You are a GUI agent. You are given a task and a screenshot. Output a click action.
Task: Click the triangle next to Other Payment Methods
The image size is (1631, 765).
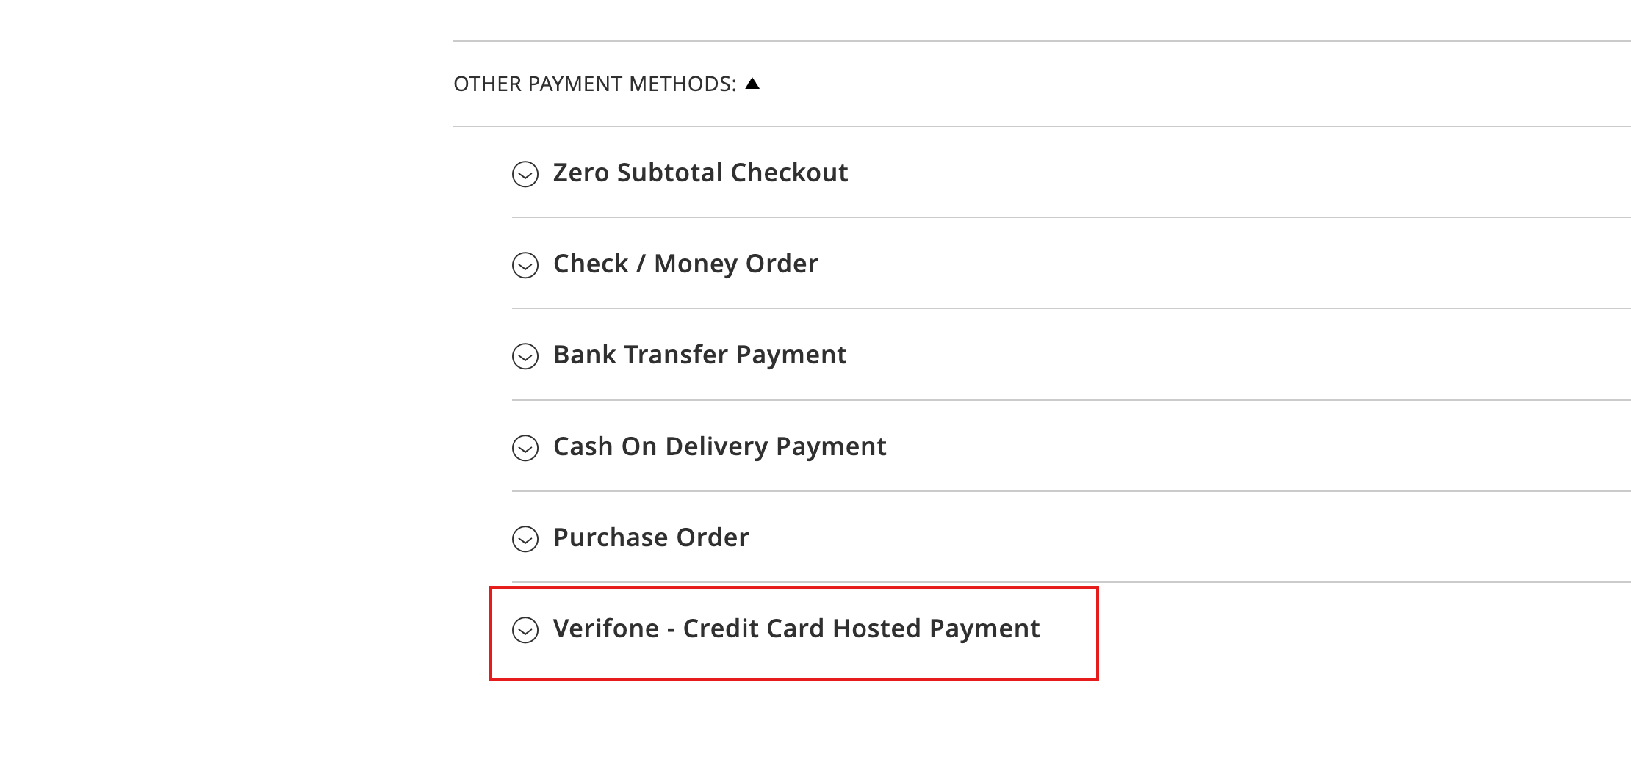pos(753,82)
